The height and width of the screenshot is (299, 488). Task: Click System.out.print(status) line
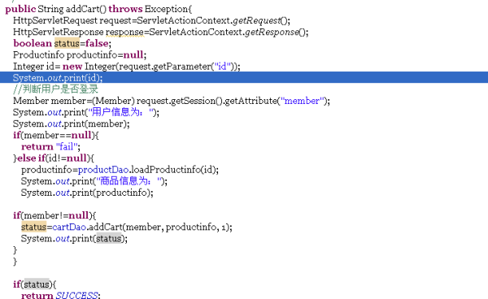click(74, 239)
